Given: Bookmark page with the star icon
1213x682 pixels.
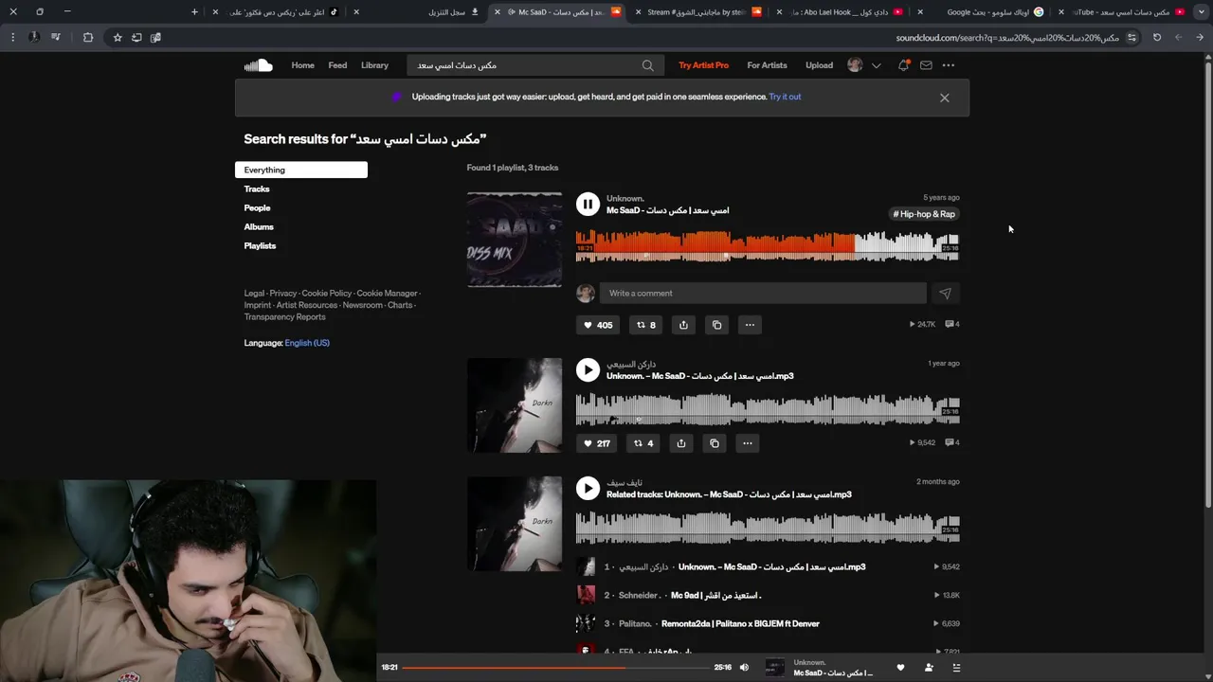Looking at the screenshot, I should [x=118, y=37].
